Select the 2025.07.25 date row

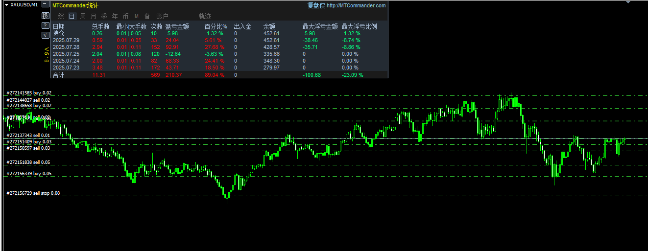(66, 54)
